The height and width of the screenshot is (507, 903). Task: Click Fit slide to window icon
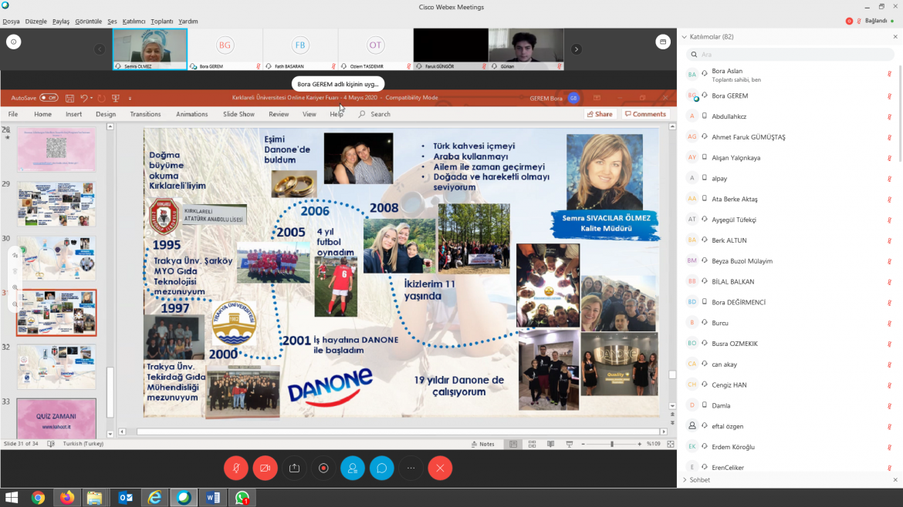coord(671,444)
